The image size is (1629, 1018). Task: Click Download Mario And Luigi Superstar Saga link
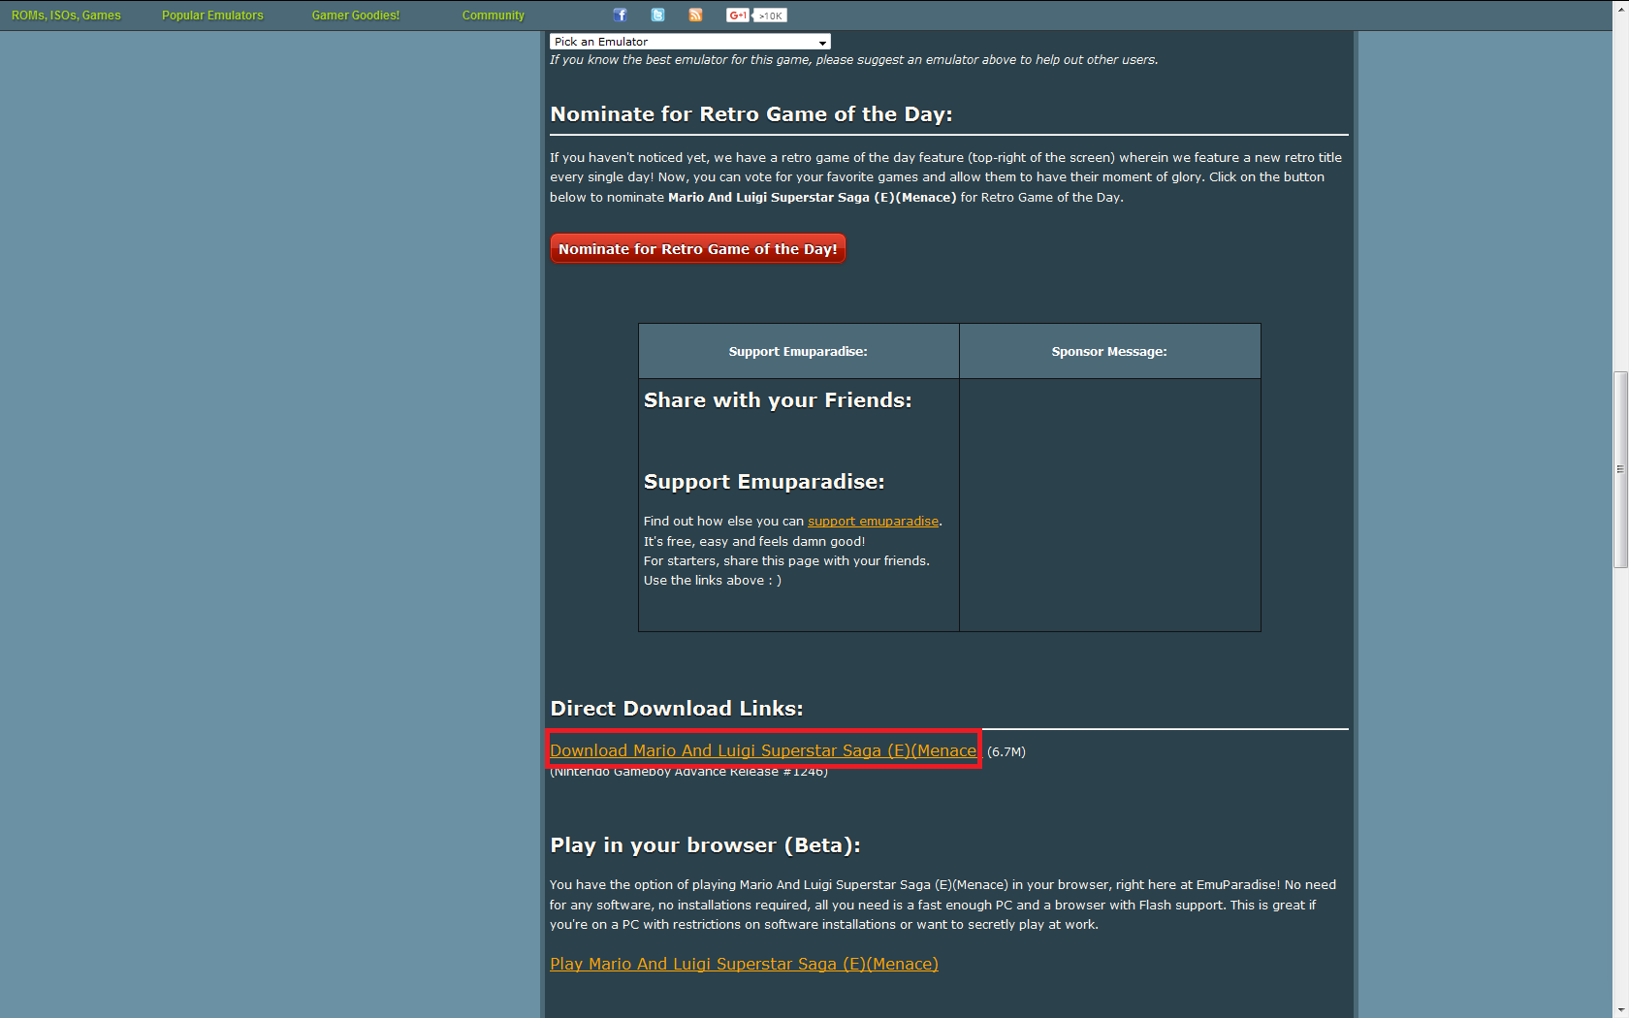[763, 750]
